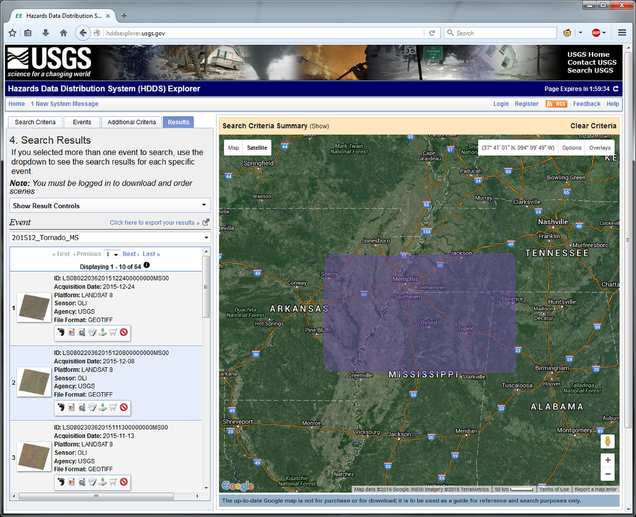
Task: Open Adblock Plus menu
Action: pyautogui.click(x=598, y=33)
